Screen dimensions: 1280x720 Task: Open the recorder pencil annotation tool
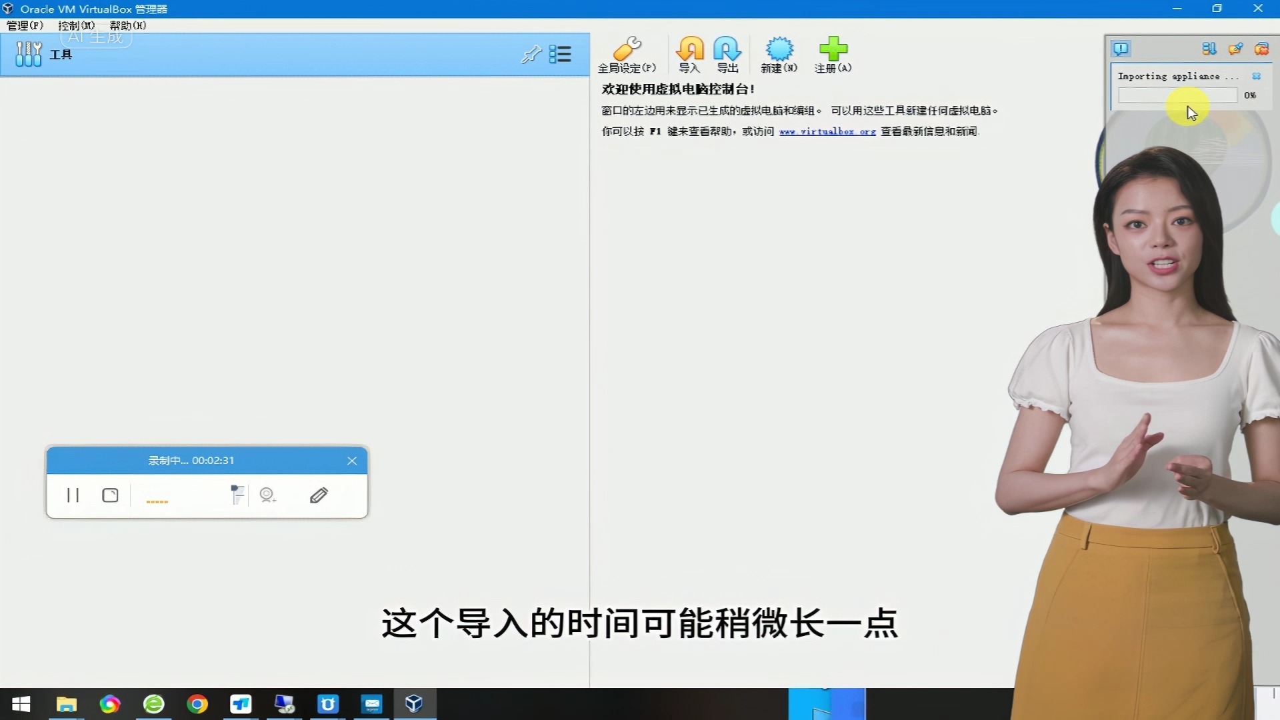tap(319, 495)
